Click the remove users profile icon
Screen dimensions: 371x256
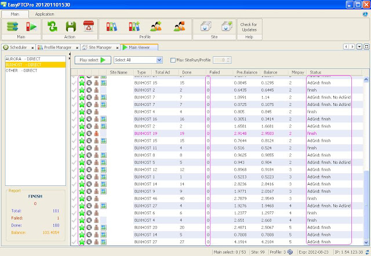(179, 26)
